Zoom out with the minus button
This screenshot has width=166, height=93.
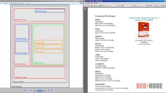click(120, 5)
